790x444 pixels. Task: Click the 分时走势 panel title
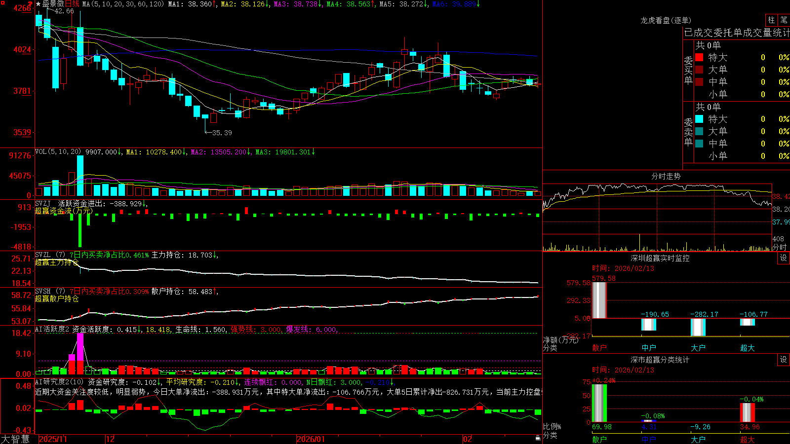click(666, 176)
